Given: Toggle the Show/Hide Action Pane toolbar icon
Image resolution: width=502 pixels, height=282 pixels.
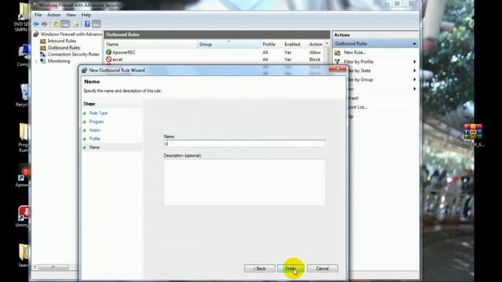Looking at the screenshot, I should 96,24.
